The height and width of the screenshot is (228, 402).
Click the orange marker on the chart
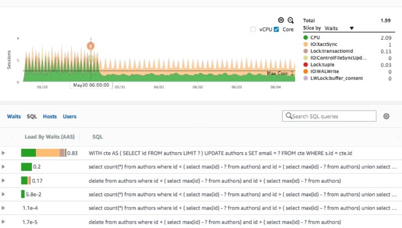tap(90, 46)
